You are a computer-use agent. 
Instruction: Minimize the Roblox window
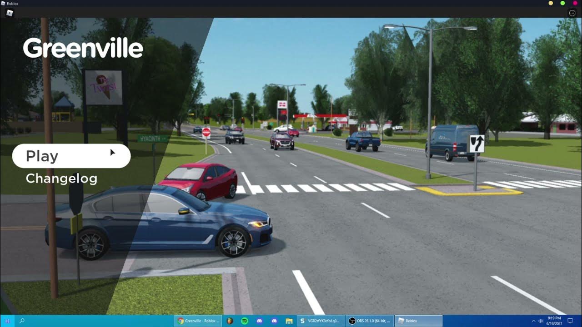coord(551,3)
